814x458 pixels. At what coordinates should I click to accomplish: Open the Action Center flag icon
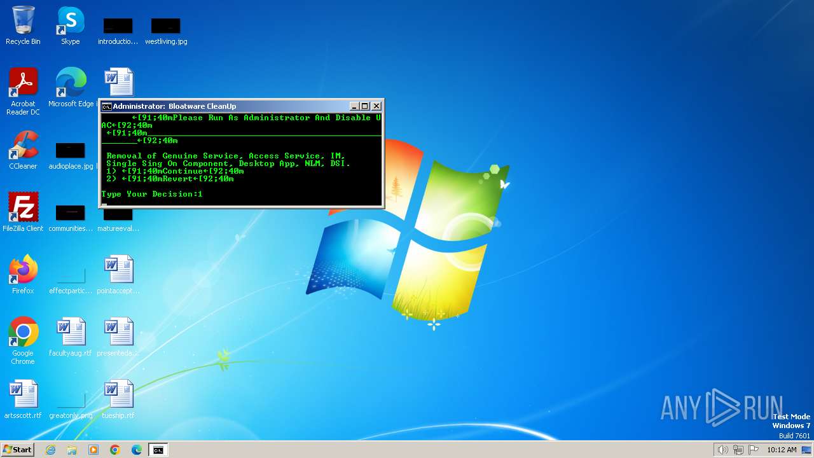click(754, 450)
